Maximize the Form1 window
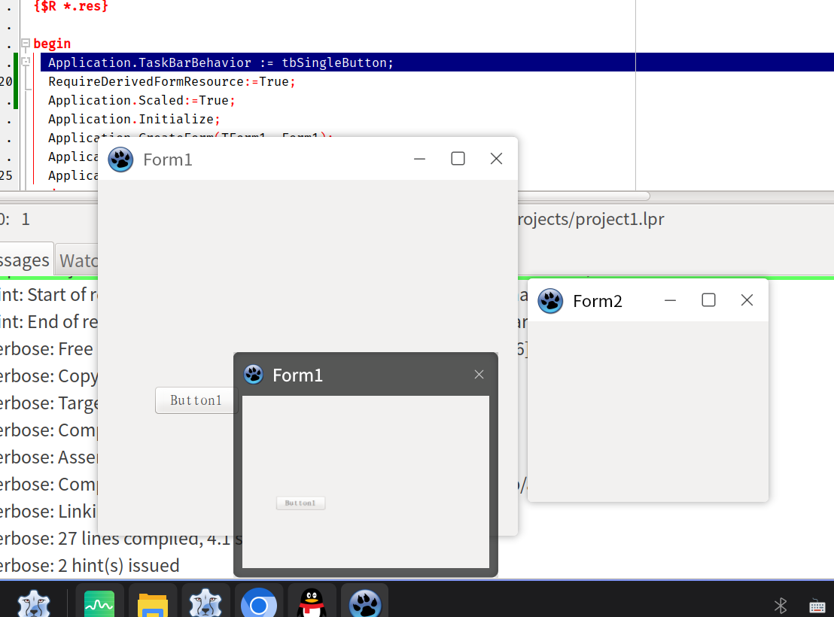Viewport: 834px width, 617px height. pyautogui.click(x=458, y=159)
